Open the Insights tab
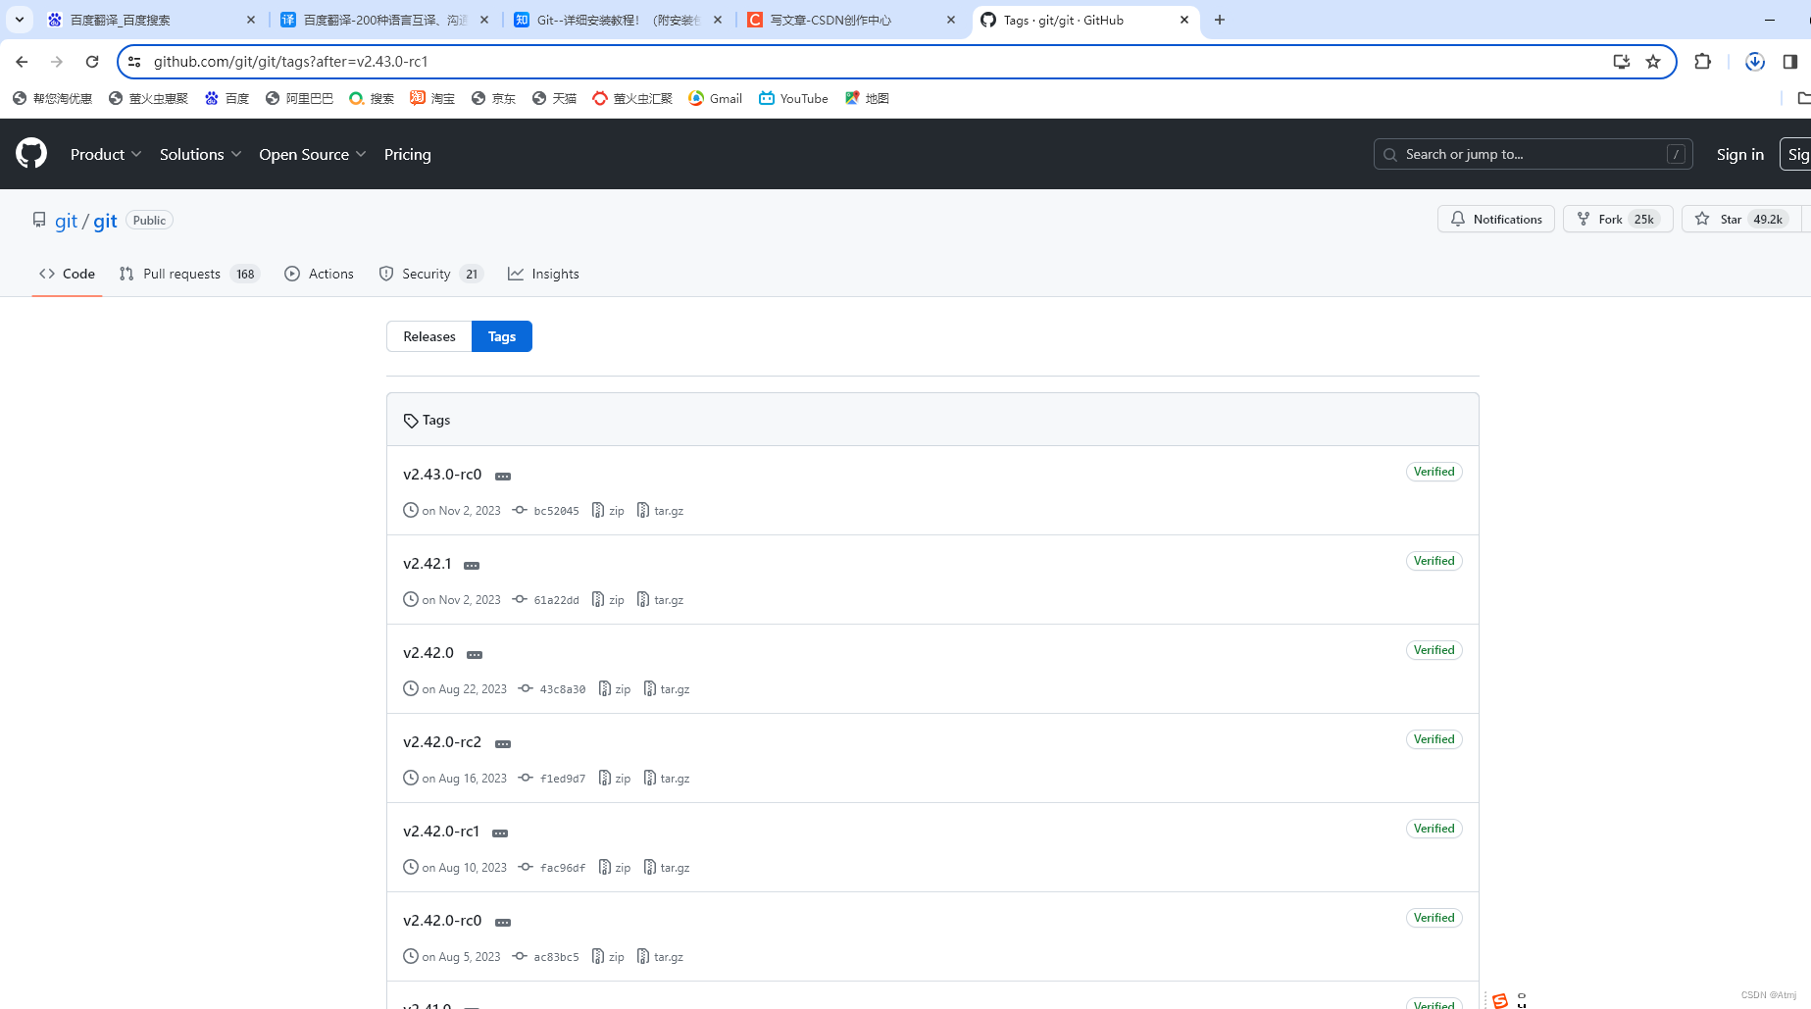 (543, 274)
